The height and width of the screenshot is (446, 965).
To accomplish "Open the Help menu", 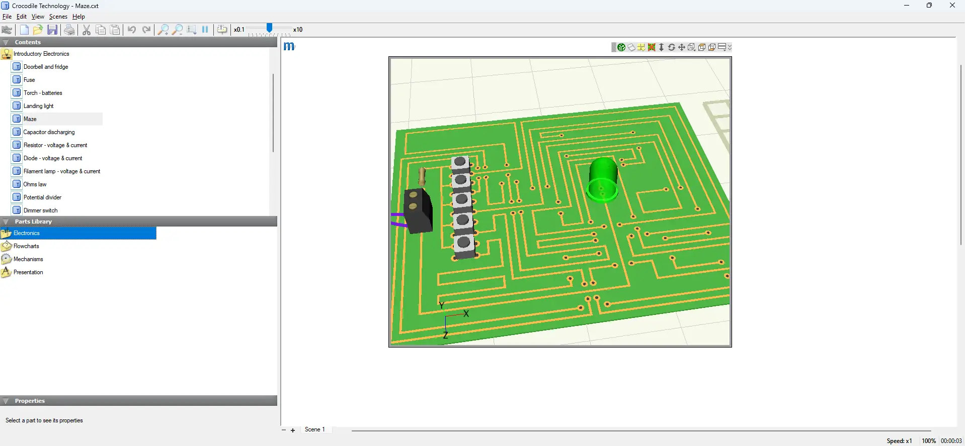I will [78, 17].
